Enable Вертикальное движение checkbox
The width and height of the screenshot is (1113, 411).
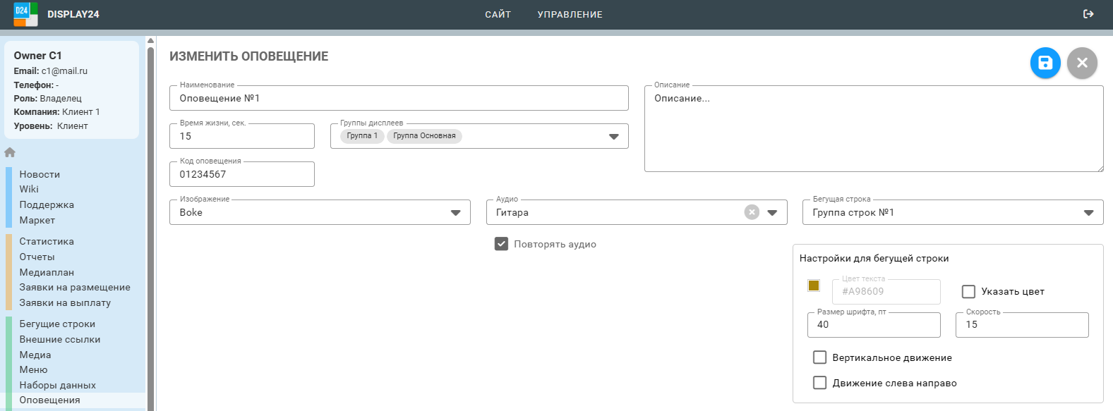point(819,357)
